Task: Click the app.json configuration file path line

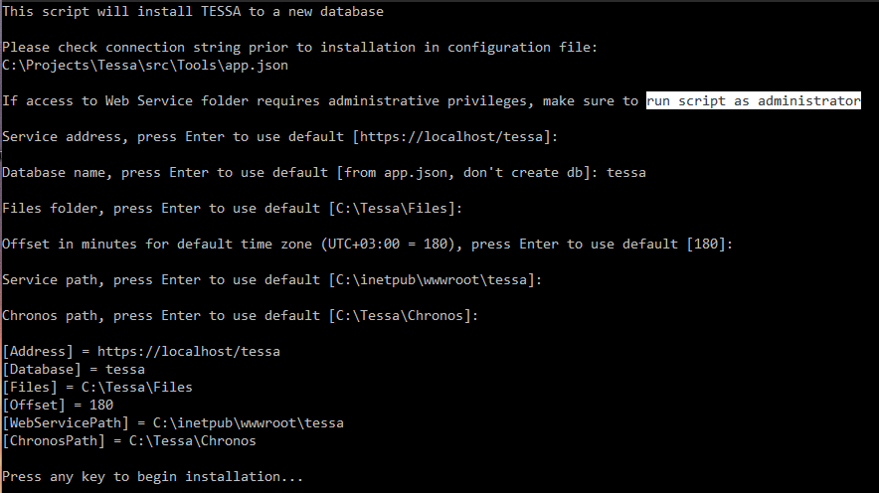Action: point(145,65)
